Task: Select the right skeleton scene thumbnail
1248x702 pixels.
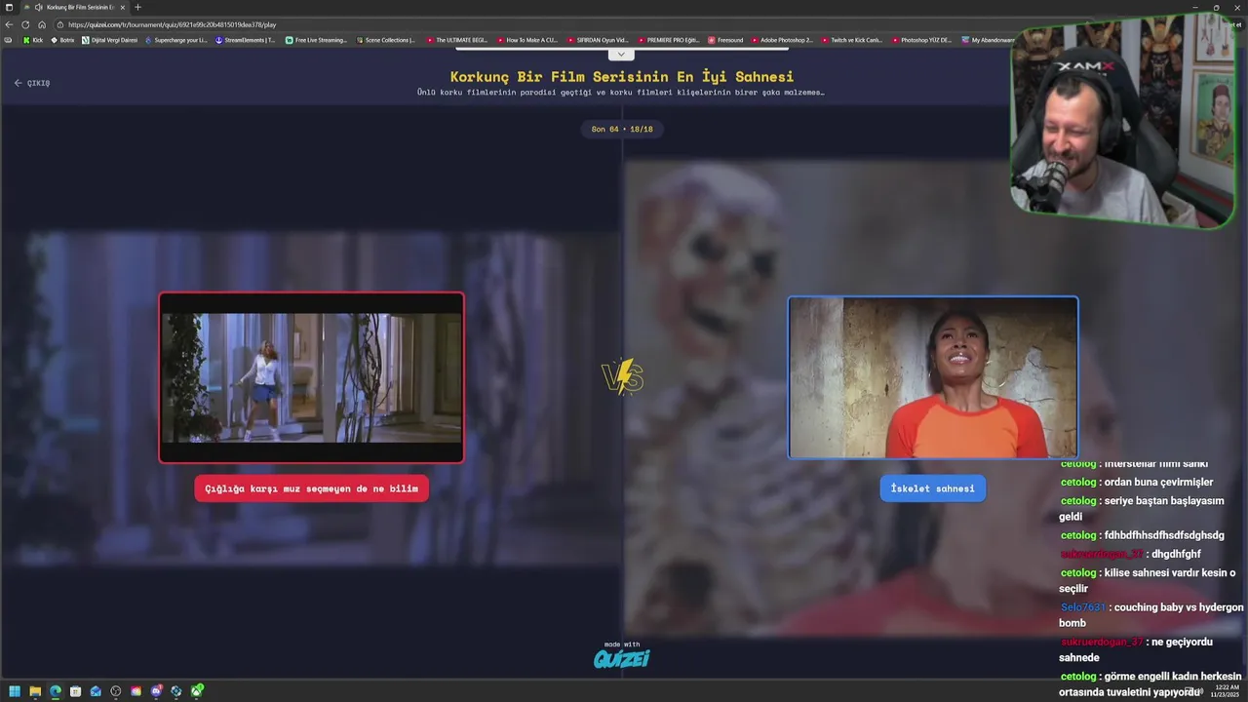Action: pyautogui.click(x=933, y=377)
